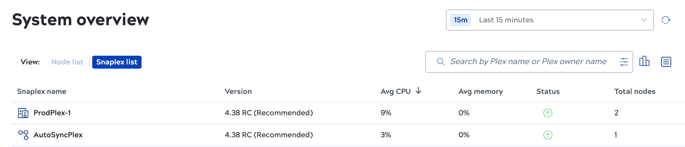Switch to chart view icon
Viewport: 685px width, 147px height.
click(x=644, y=61)
